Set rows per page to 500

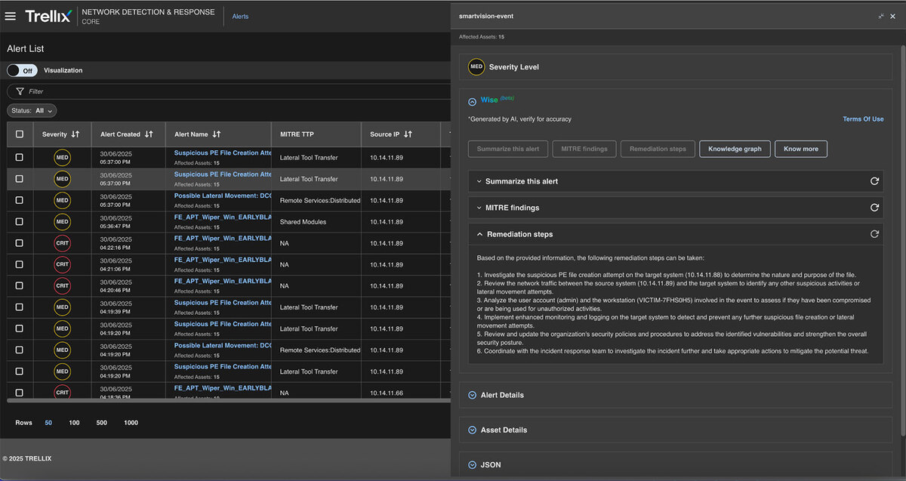pos(101,423)
